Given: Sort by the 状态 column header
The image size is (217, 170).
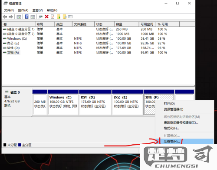Looking at the screenshot, I should tap(104, 24).
